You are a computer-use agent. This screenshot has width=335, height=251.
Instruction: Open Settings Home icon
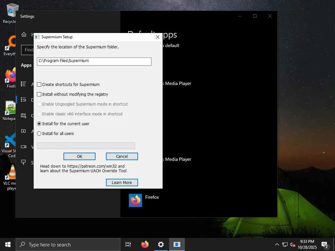(24, 35)
